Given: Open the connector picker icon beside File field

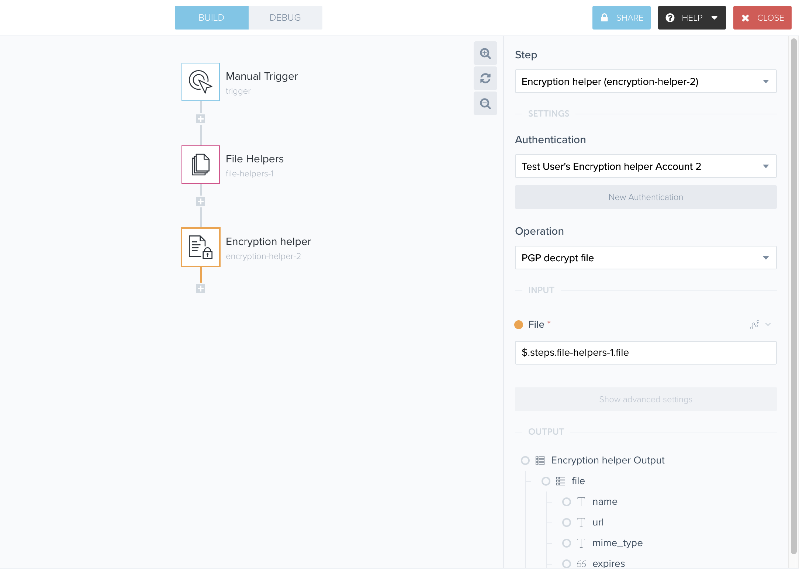Looking at the screenshot, I should [755, 324].
